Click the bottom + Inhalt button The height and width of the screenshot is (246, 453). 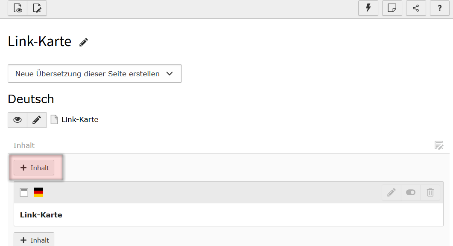34,240
